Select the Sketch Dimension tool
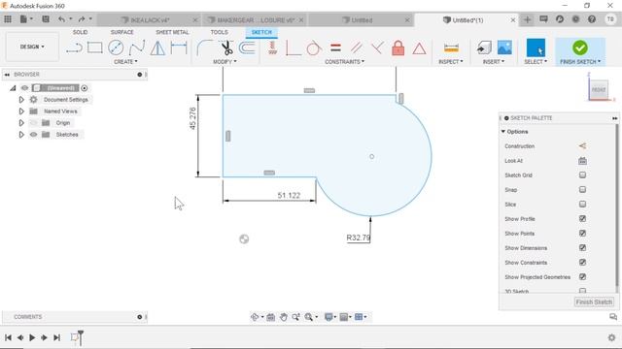 pyautogui.click(x=179, y=48)
